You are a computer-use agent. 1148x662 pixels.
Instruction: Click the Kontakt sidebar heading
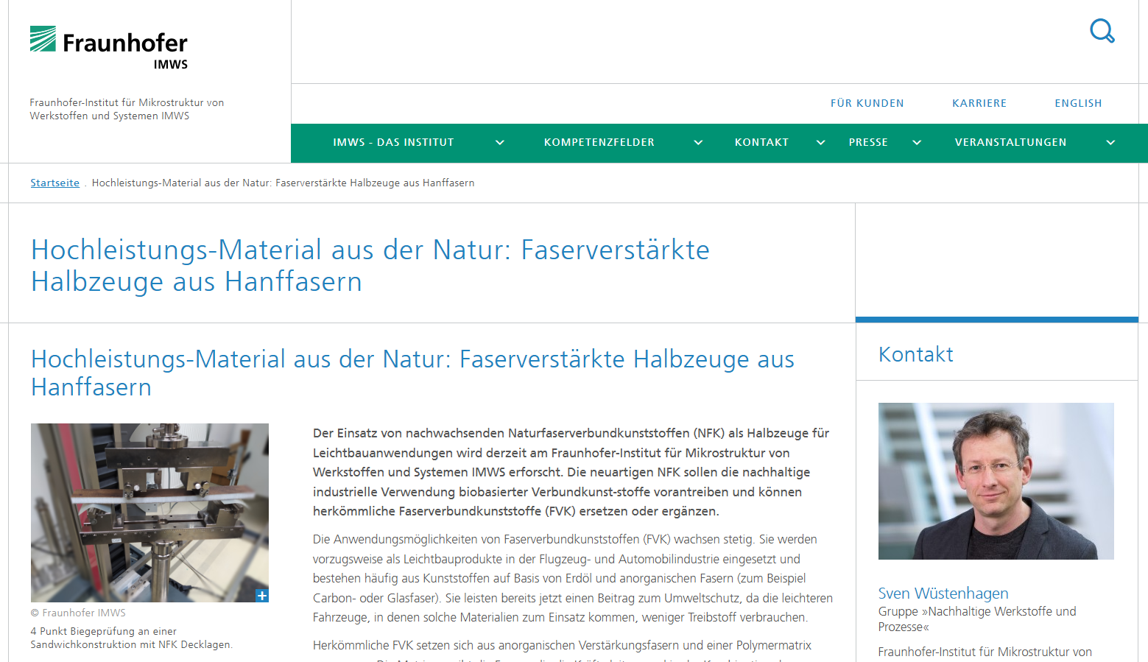(915, 355)
